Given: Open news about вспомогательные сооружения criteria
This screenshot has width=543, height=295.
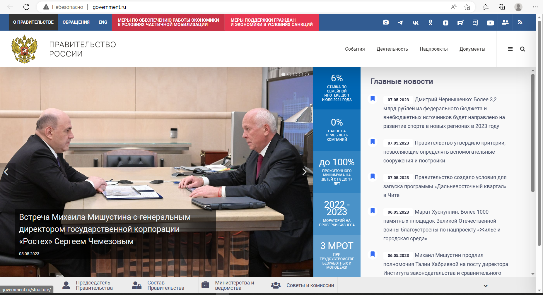Looking at the screenshot, I should pos(444,152).
